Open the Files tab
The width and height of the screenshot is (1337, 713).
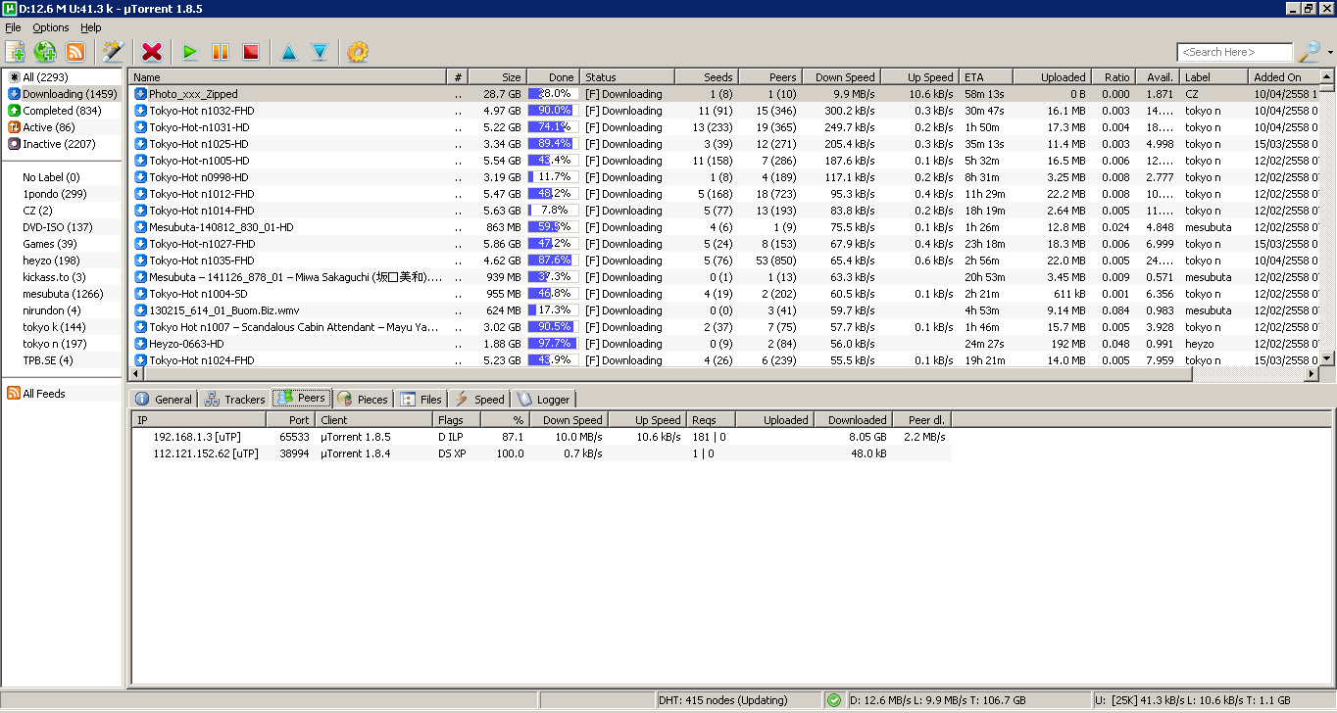pos(421,399)
